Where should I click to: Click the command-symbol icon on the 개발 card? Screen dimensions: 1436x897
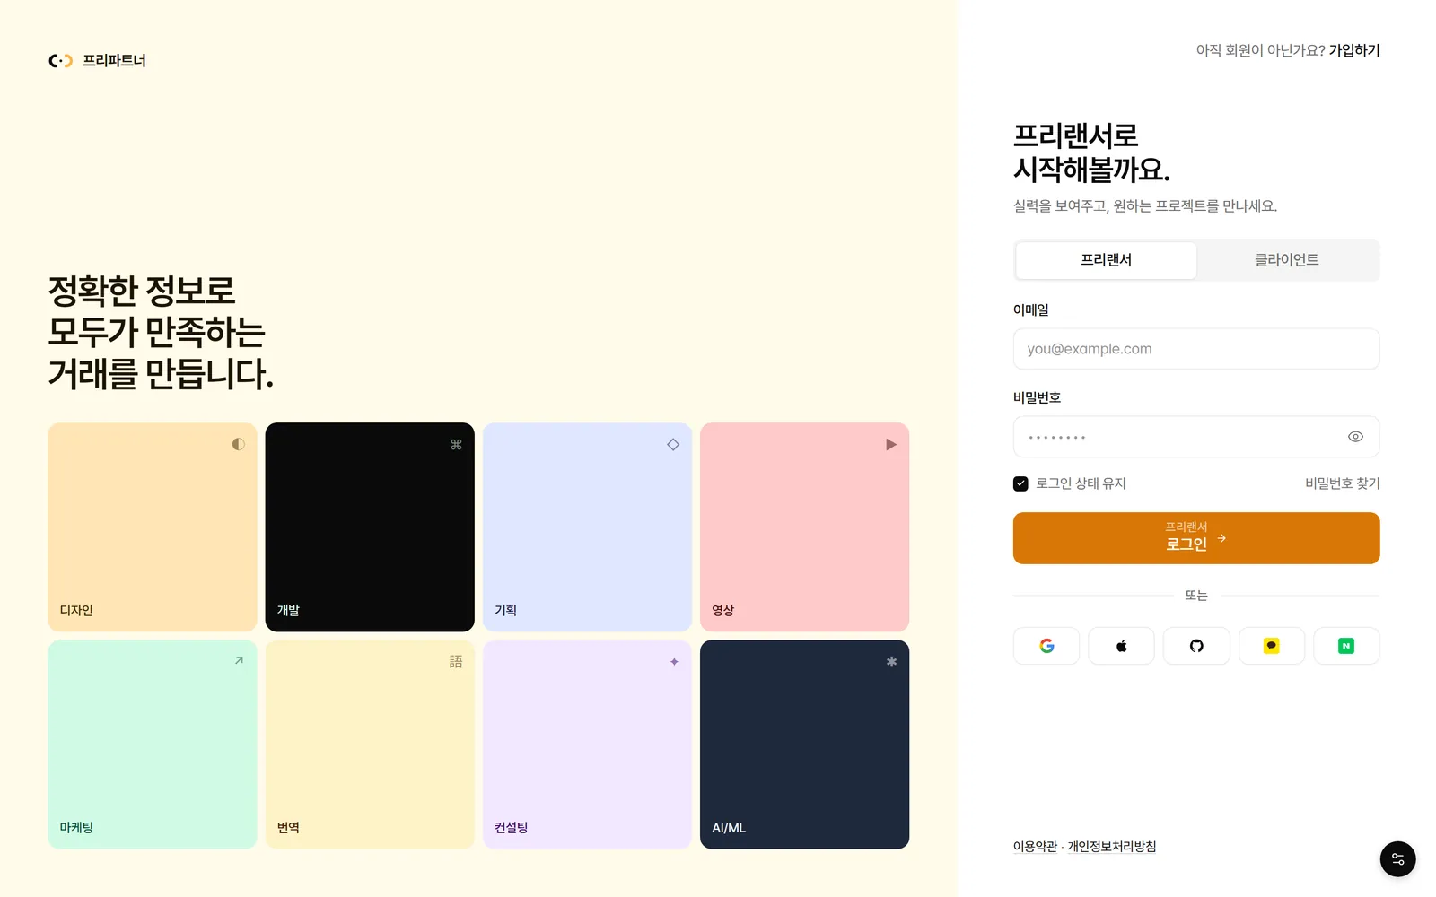click(456, 444)
